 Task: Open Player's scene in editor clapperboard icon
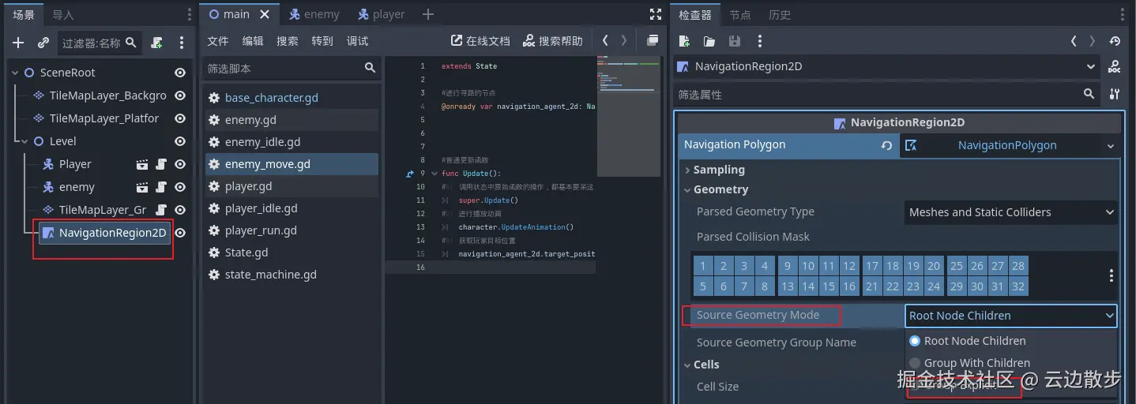142,164
